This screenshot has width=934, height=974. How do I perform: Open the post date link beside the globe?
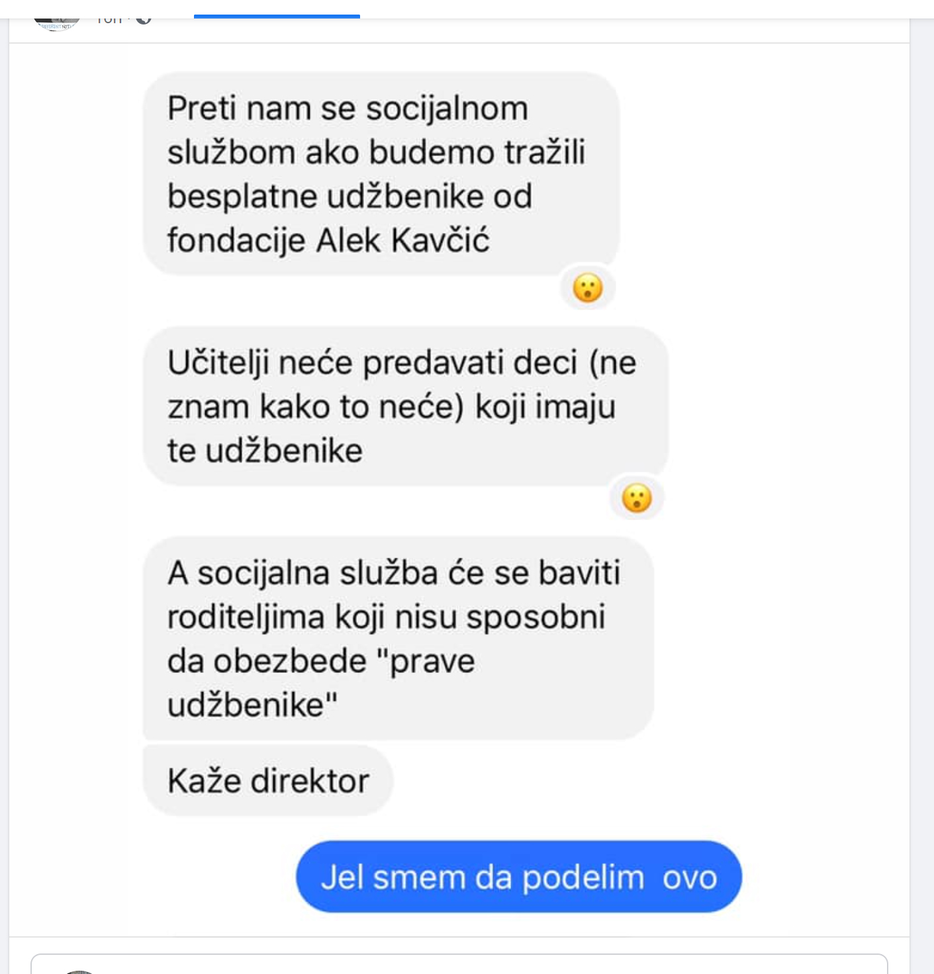[109, 21]
